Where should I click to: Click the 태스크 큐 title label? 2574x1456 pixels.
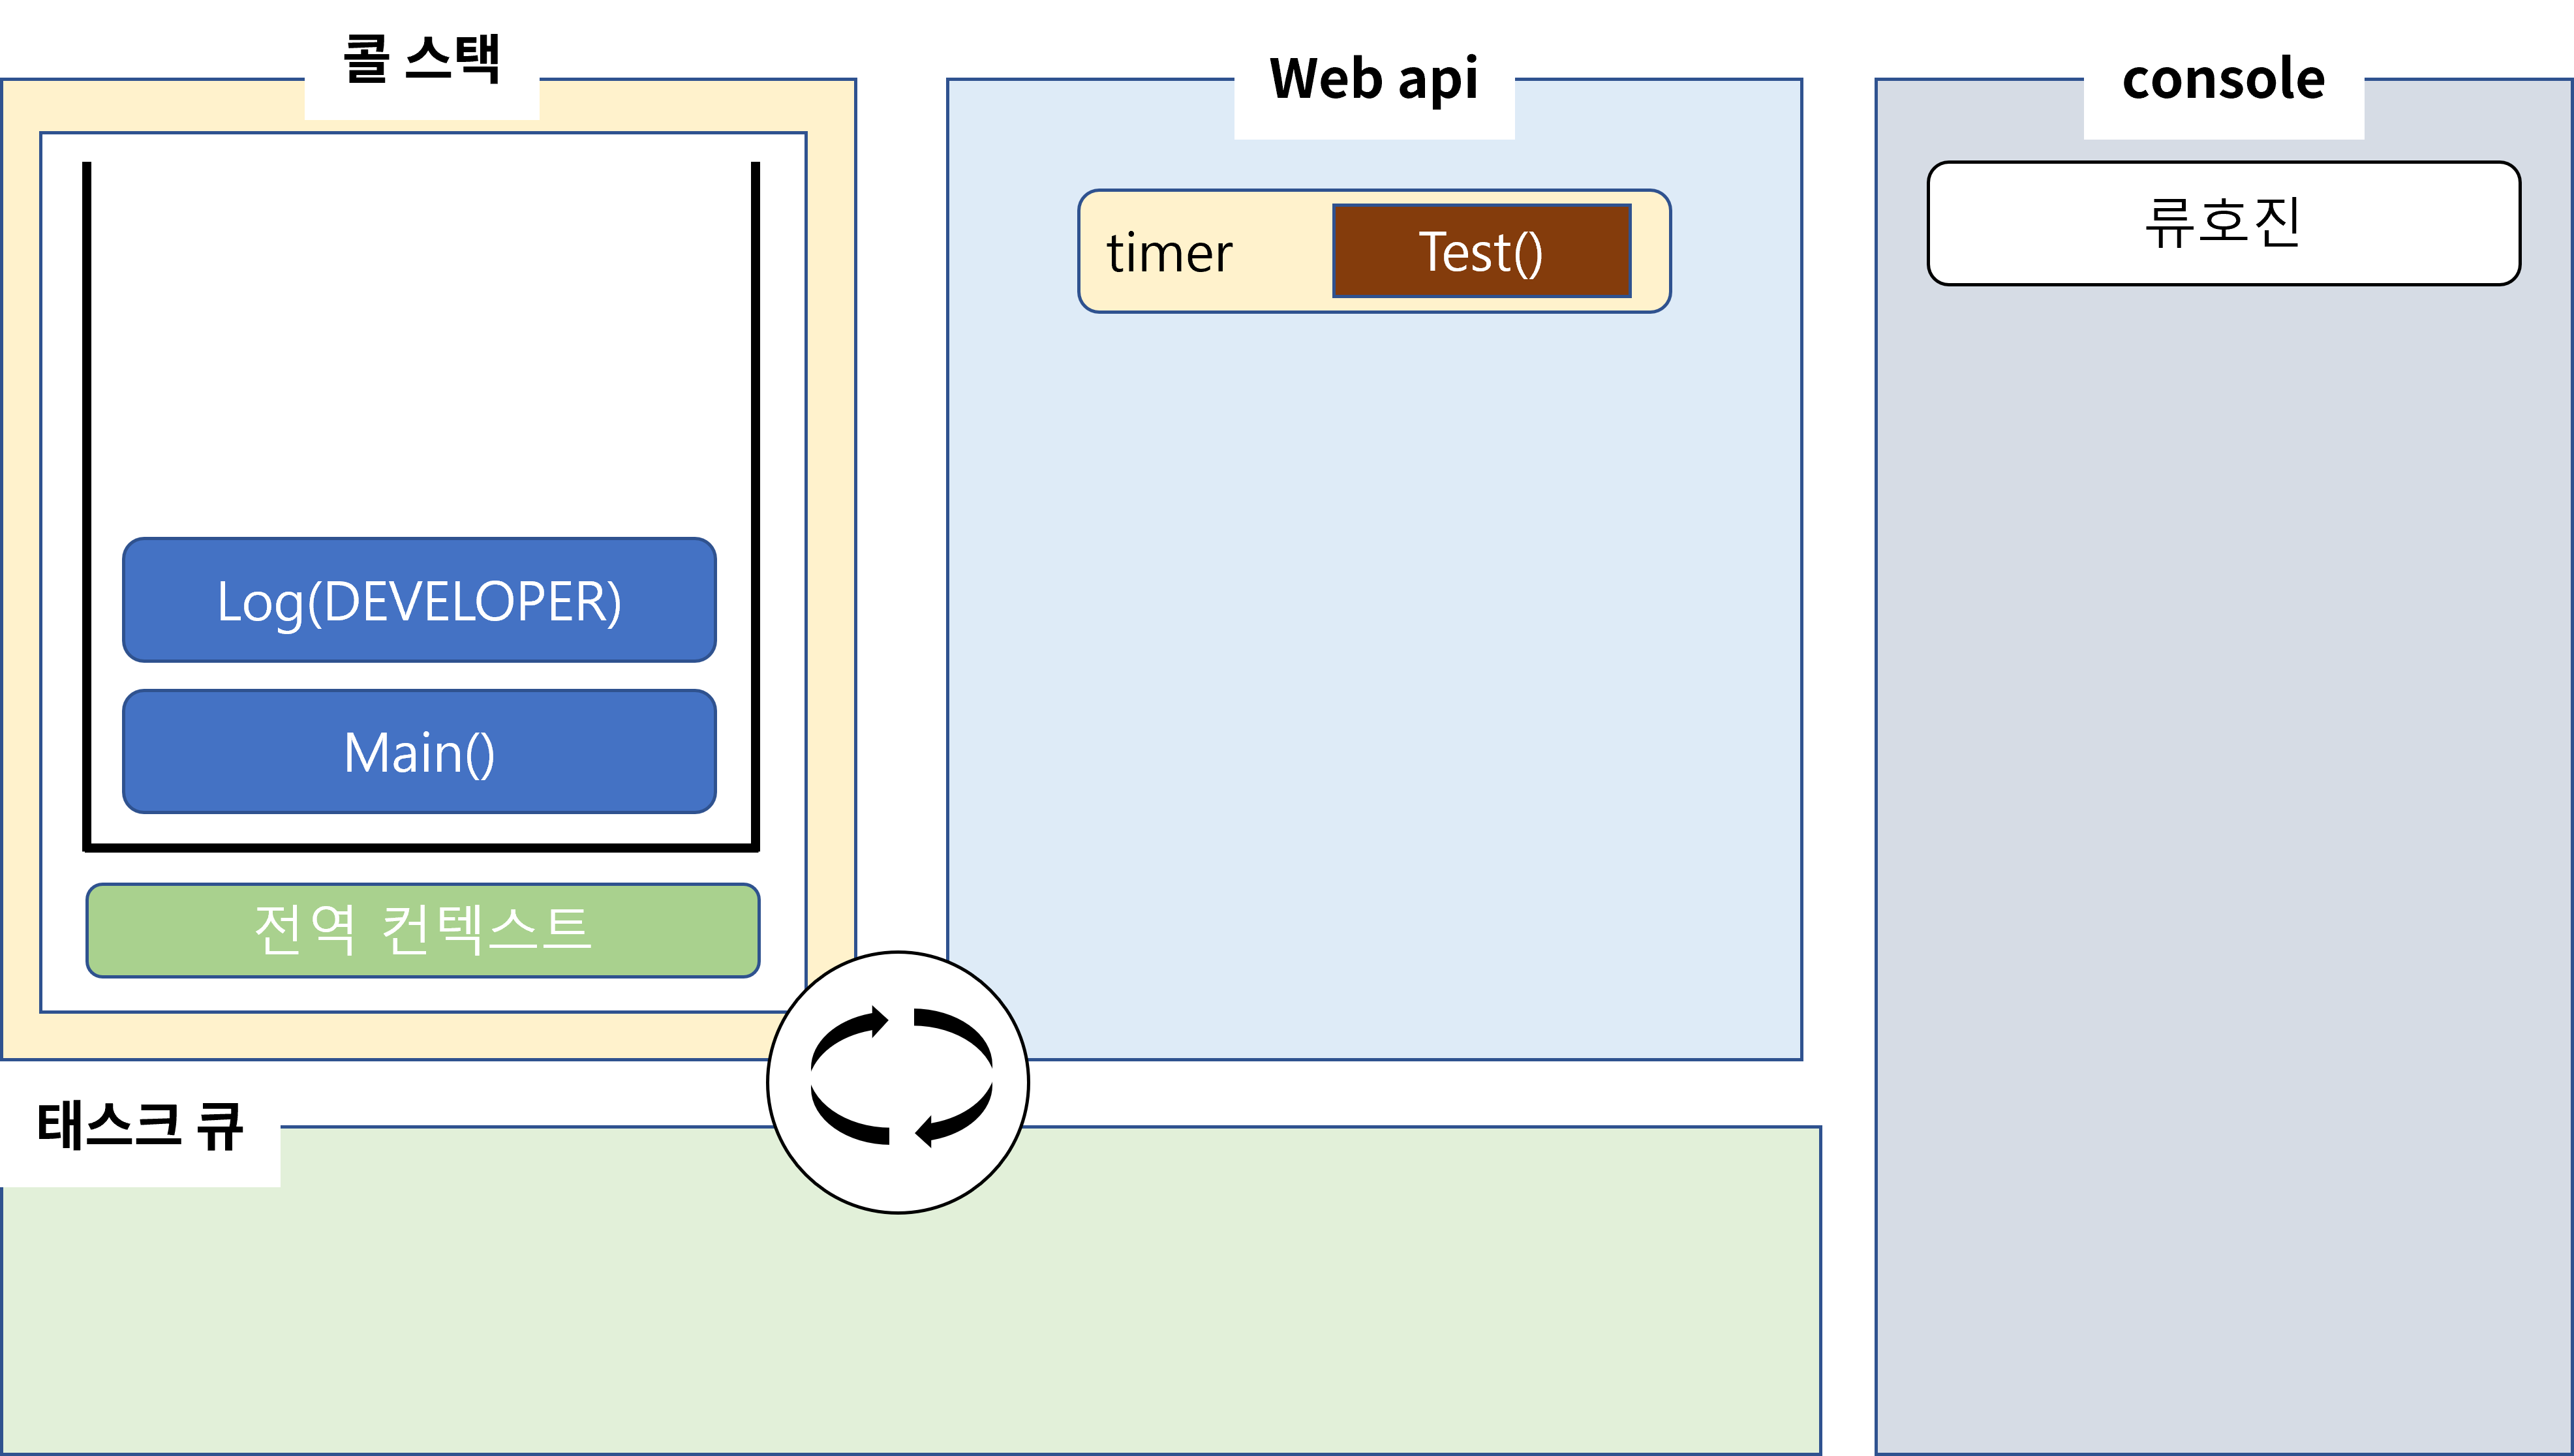coord(140,1126)
